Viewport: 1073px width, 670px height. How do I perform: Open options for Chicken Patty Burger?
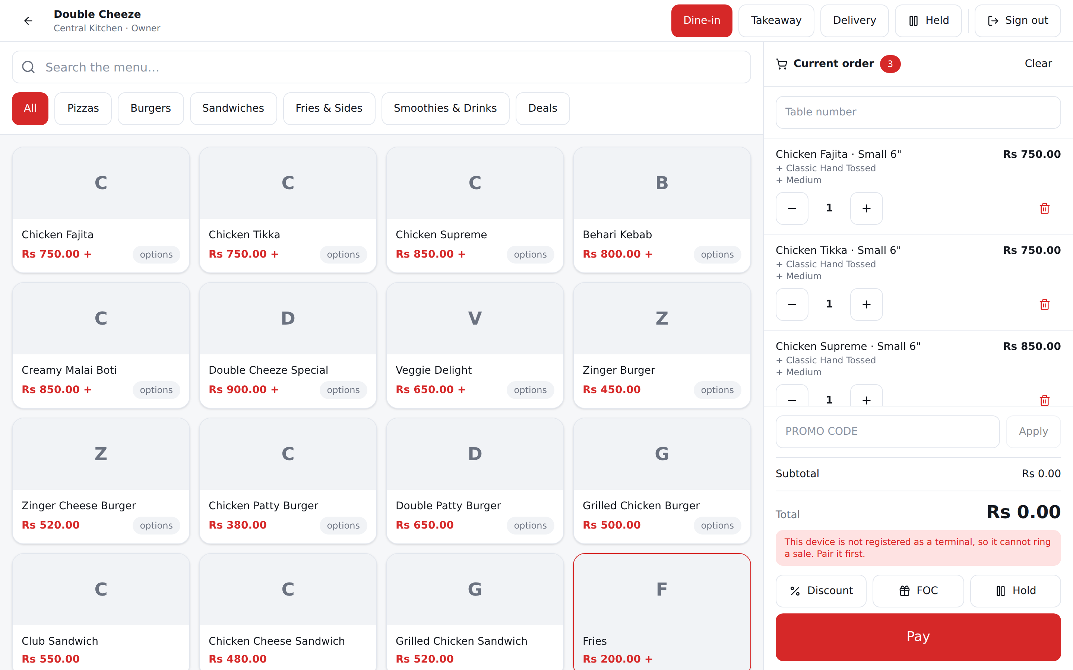pyautogui.click(x=343, y=526)
